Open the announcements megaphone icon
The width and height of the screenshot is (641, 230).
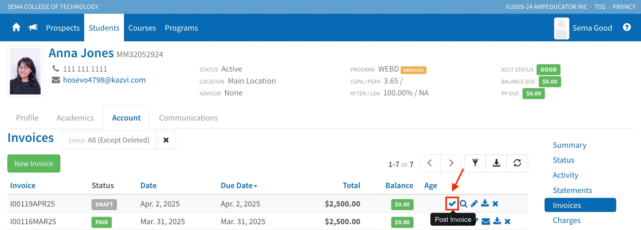(33, 28)
